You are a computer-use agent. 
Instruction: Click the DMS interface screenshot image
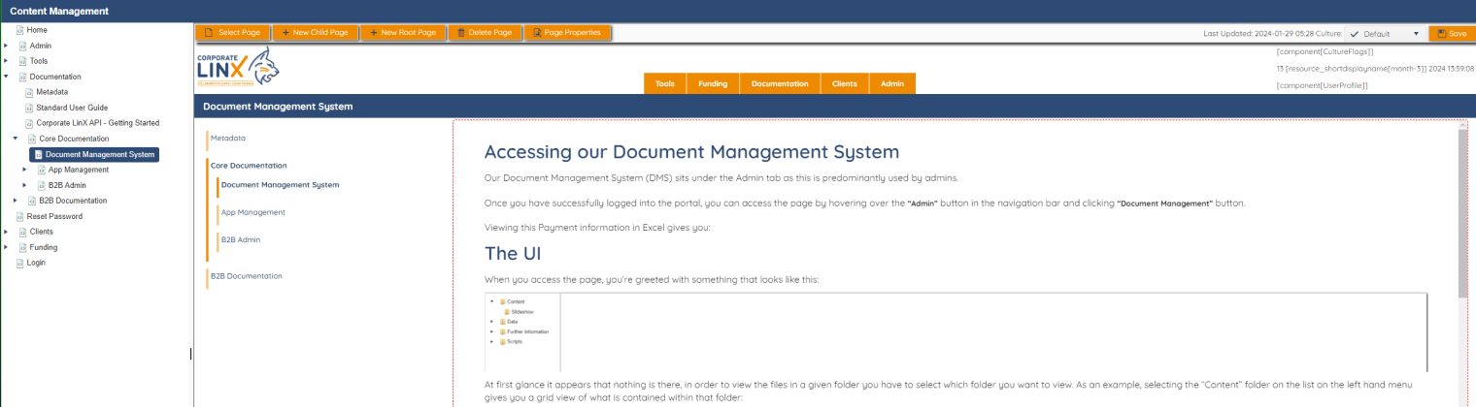coord(956,332)
